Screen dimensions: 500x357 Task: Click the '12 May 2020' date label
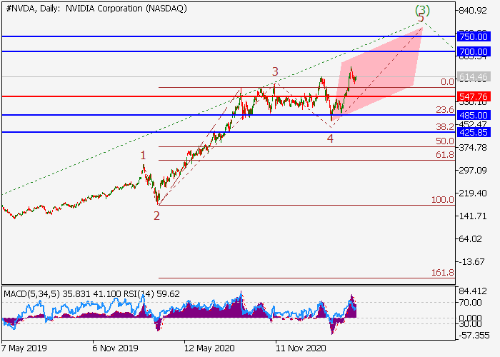pyautogui.click(x=209, y=348)
